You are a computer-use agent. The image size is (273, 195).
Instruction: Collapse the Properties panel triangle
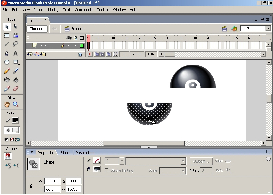32,152
